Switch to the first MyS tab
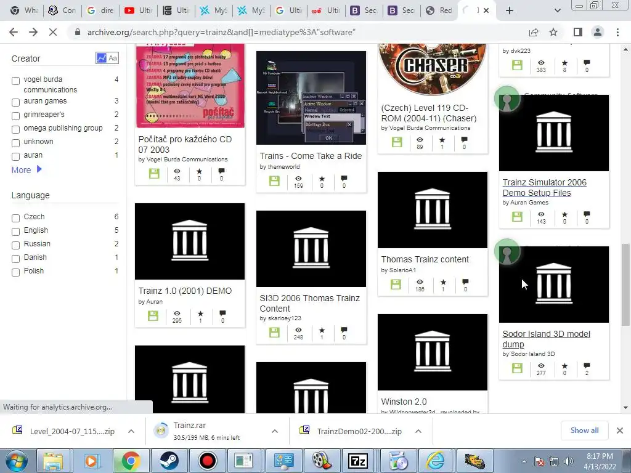Screen dimensions: 631x473 pyautogui.click(x=213, y=10)
